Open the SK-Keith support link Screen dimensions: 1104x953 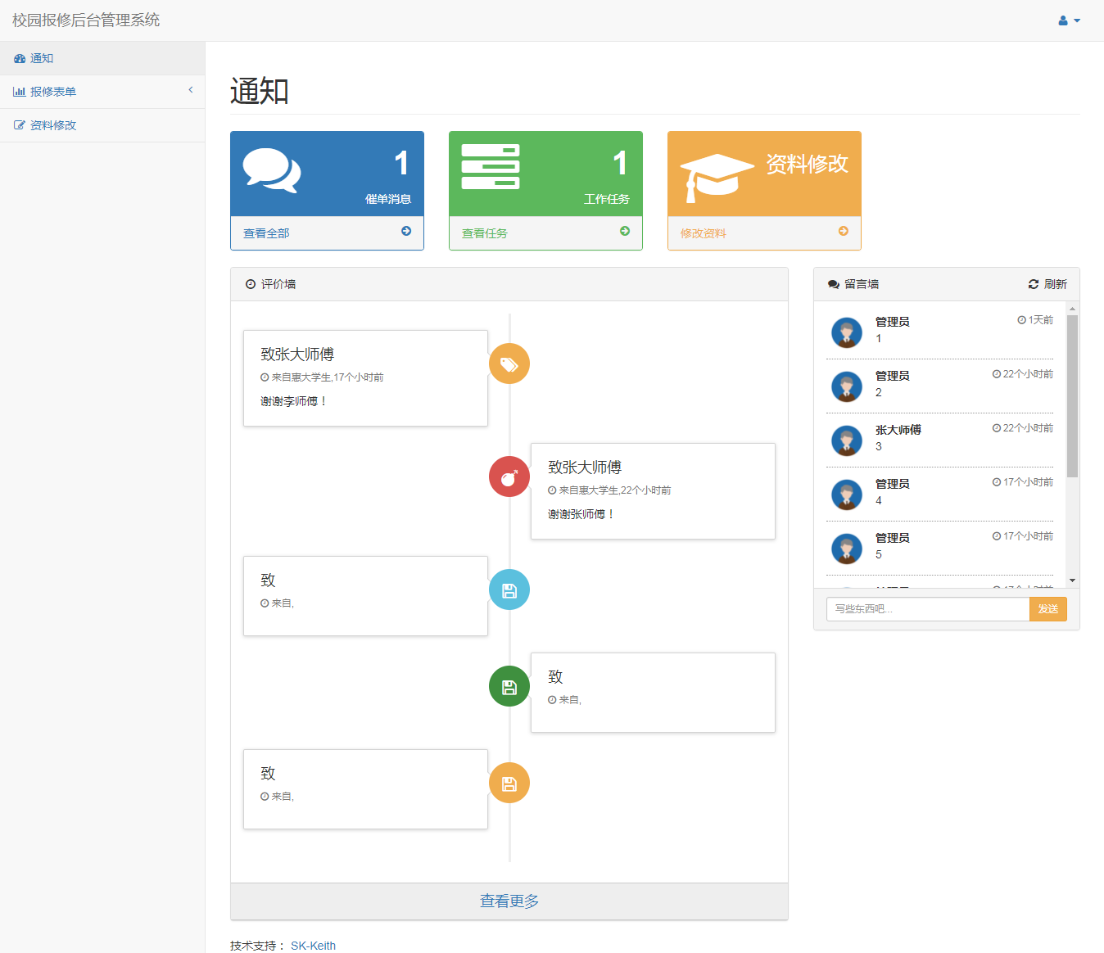point(313,946)
